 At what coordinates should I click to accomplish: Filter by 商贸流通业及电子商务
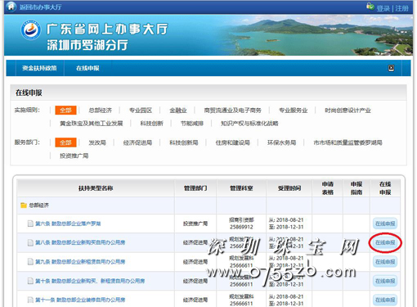pyautogui.click(x=233, y=111)
